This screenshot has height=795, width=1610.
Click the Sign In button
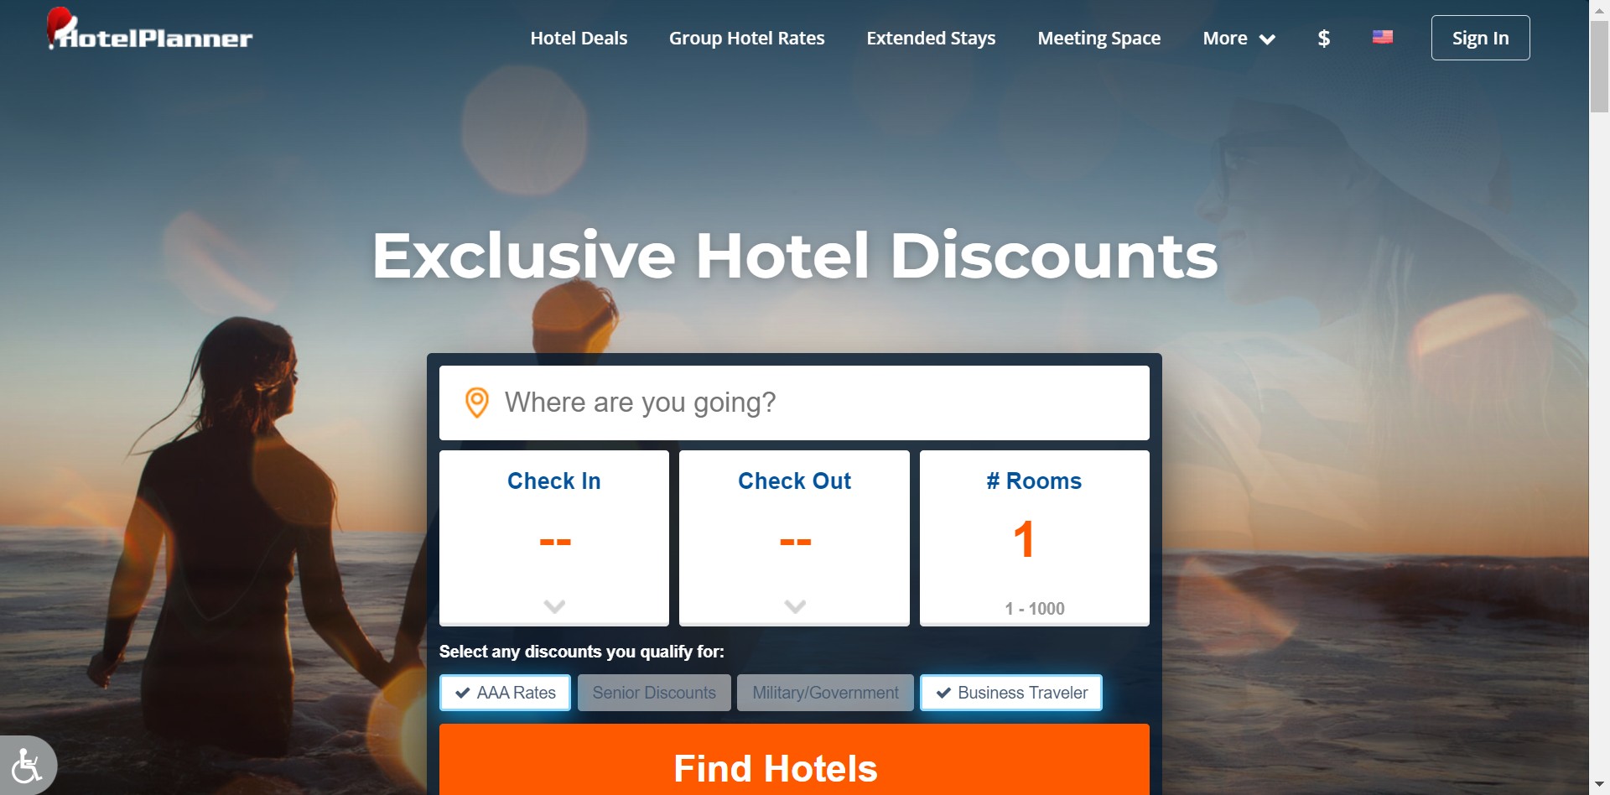(1480, 38)
